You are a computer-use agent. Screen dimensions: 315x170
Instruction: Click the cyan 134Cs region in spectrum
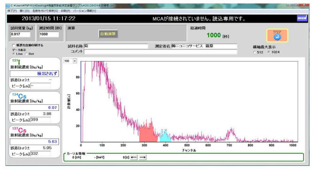pyautogui.click(x=165, y=137)
